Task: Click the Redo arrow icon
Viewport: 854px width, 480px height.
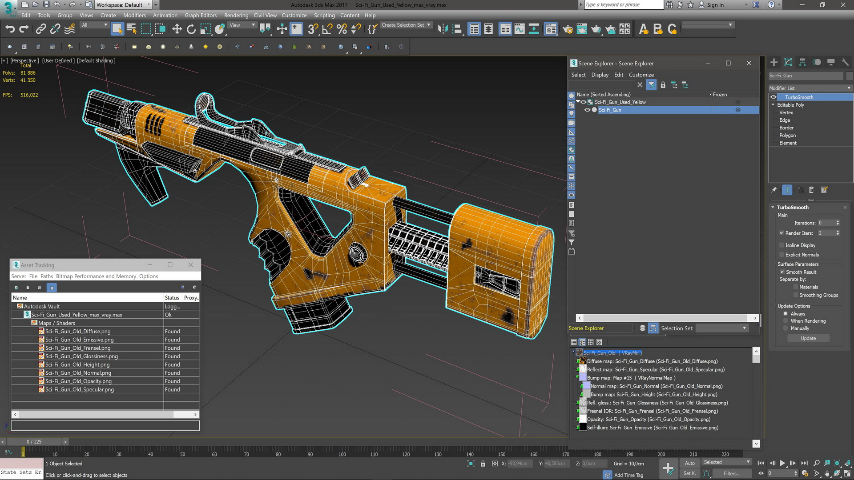Action: click(x=24, y=29)
